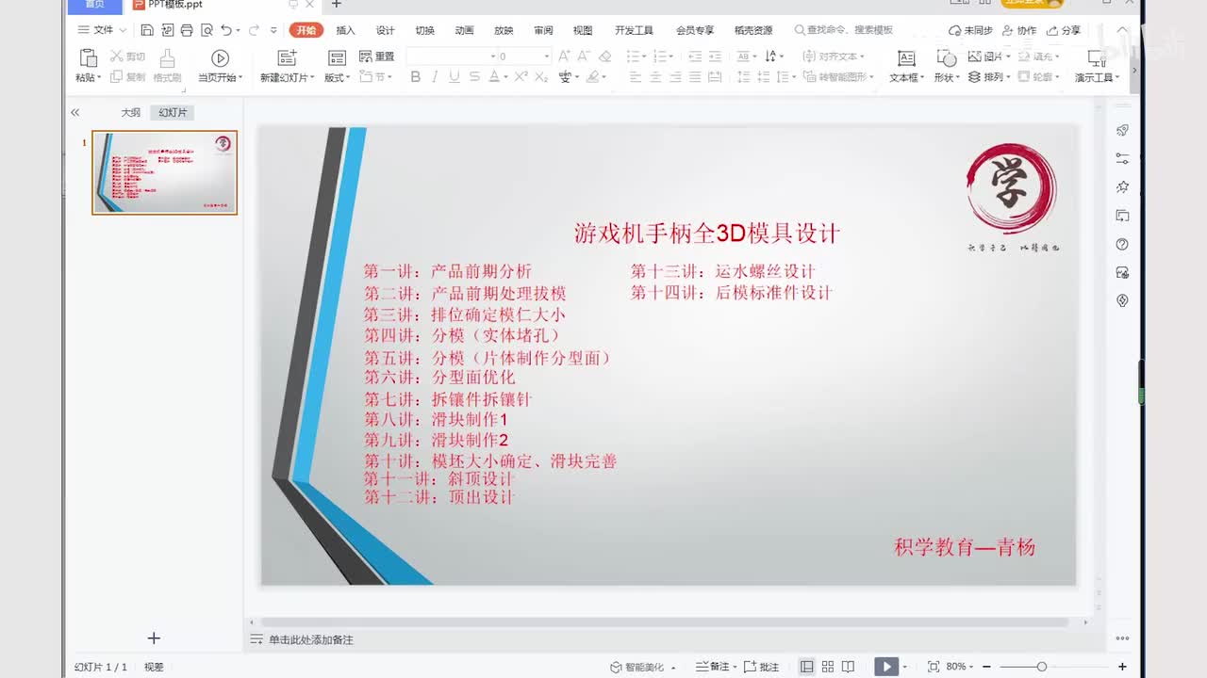Image resolution: width=1207 pixels, height=678 pixels.
Task: Toggle Underline formatting
Action: click(455, 77)
